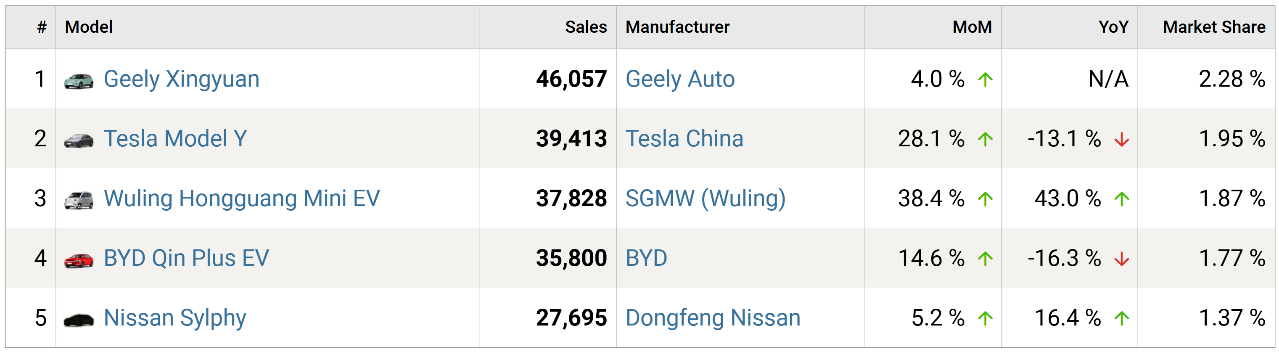Click BYD Qin Plus red YoY down arrow
Viewport: 1279px width, 352px height.
1122,259
